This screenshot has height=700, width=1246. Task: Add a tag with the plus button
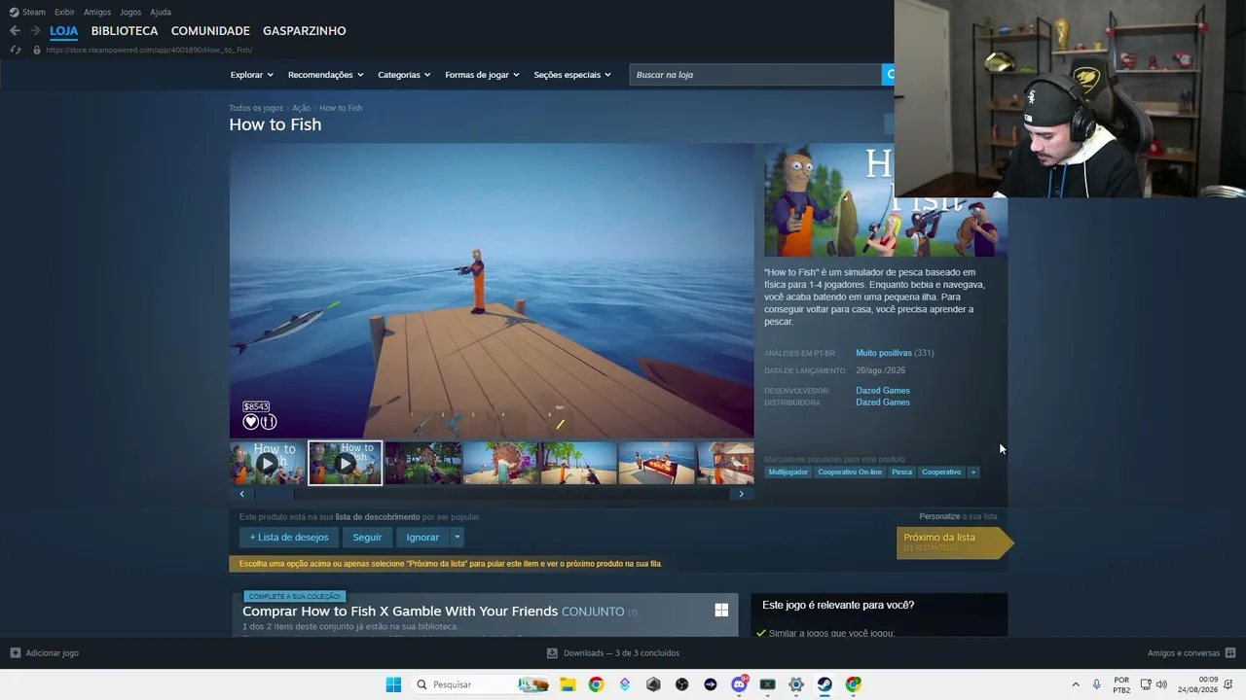tap(973, 472)
